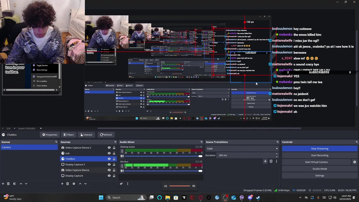The image size is (359, 202).
Task: Move source up arrow in Sources panel
Action: click(80, 184)
